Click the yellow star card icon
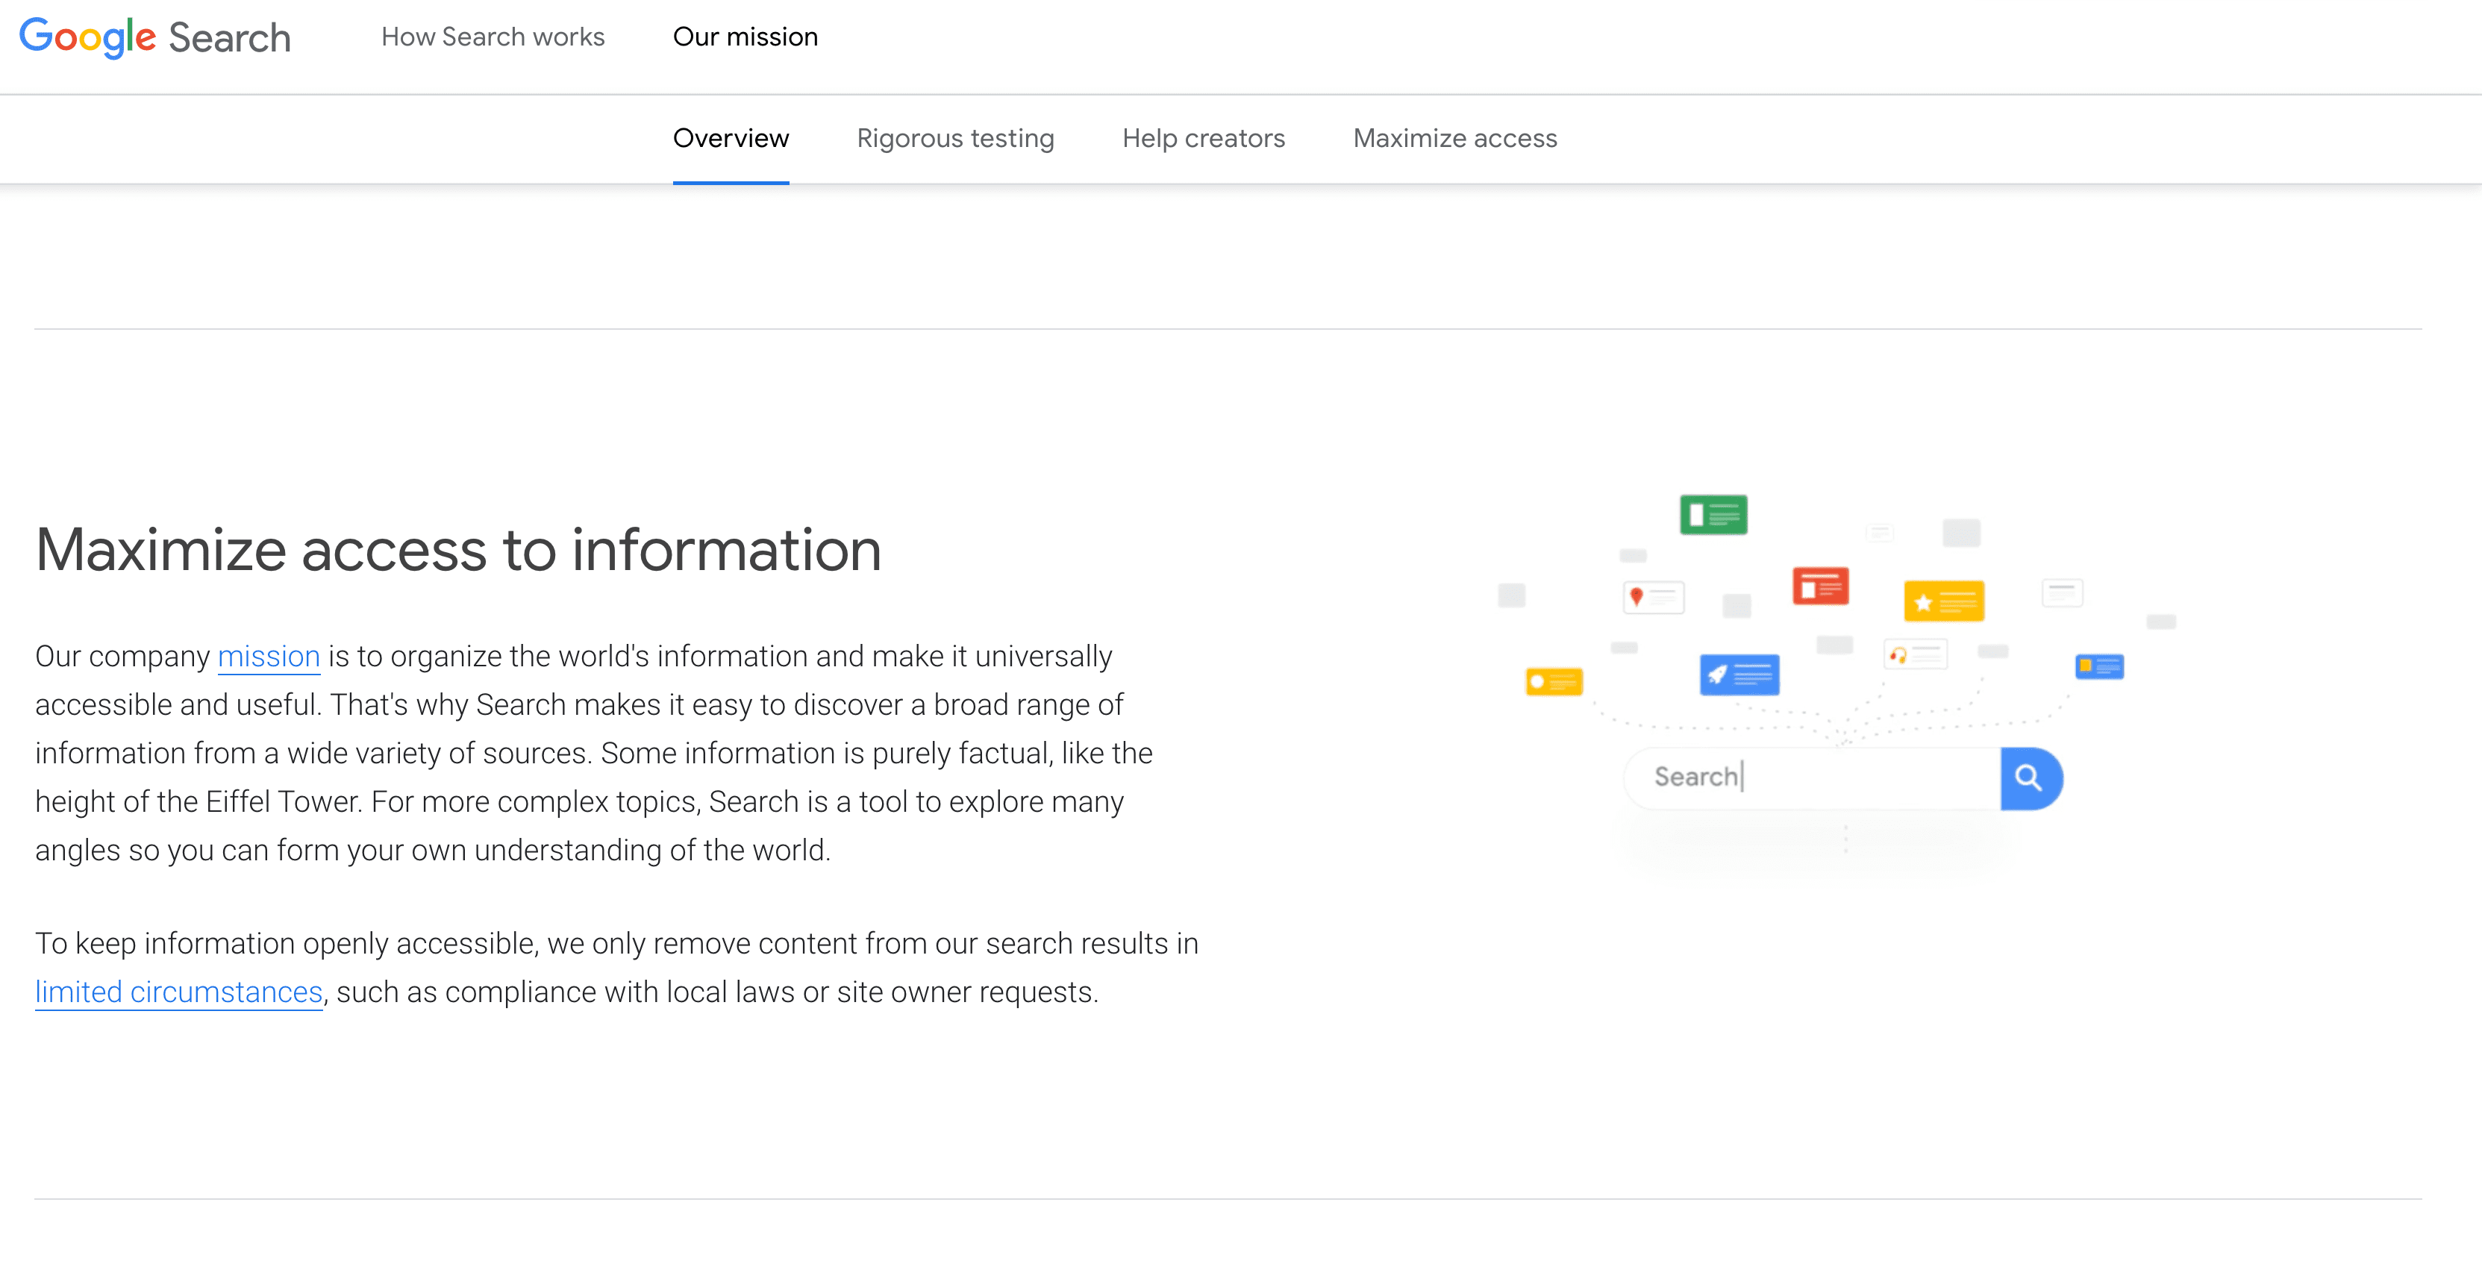The image size is (2482, 1261). 1943,602
